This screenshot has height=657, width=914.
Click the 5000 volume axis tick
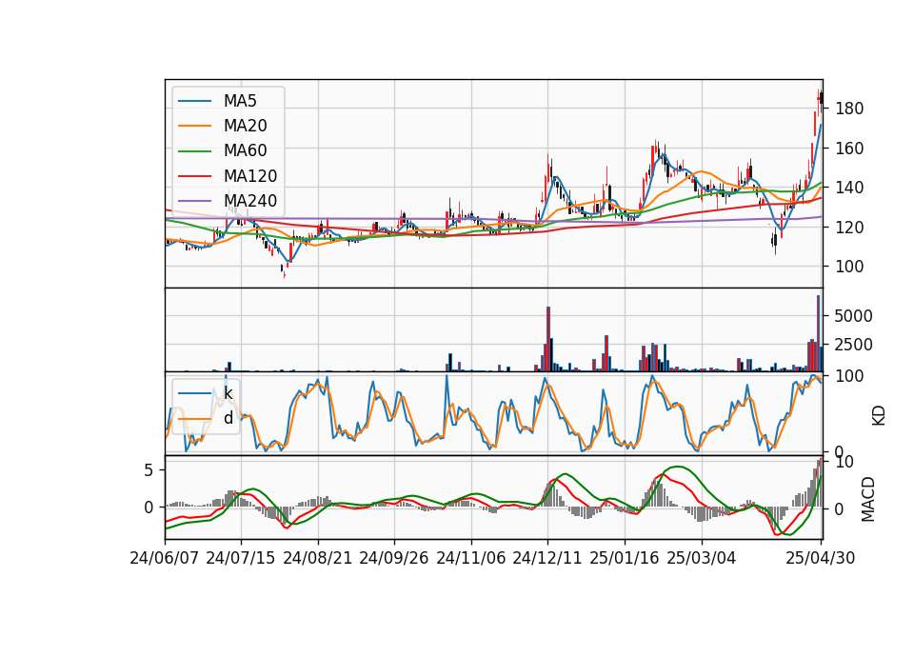point(854,316)
